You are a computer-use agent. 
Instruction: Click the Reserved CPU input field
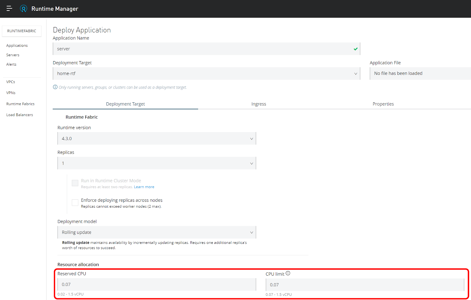pyautogui.click(x=156, y=284)
